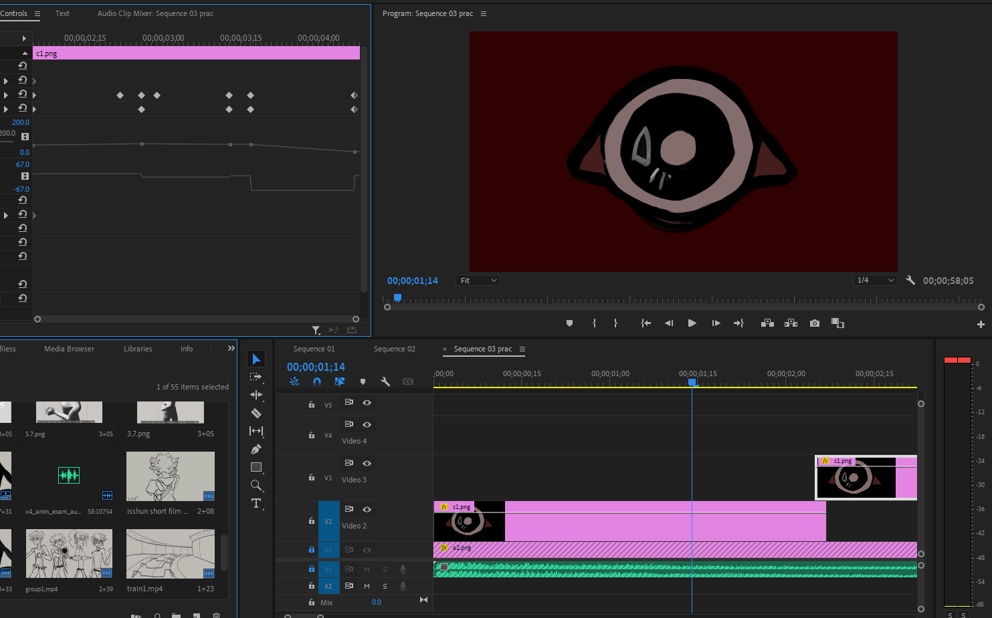
Task: Toggle captions track CC button
Action: click(408, 381)
